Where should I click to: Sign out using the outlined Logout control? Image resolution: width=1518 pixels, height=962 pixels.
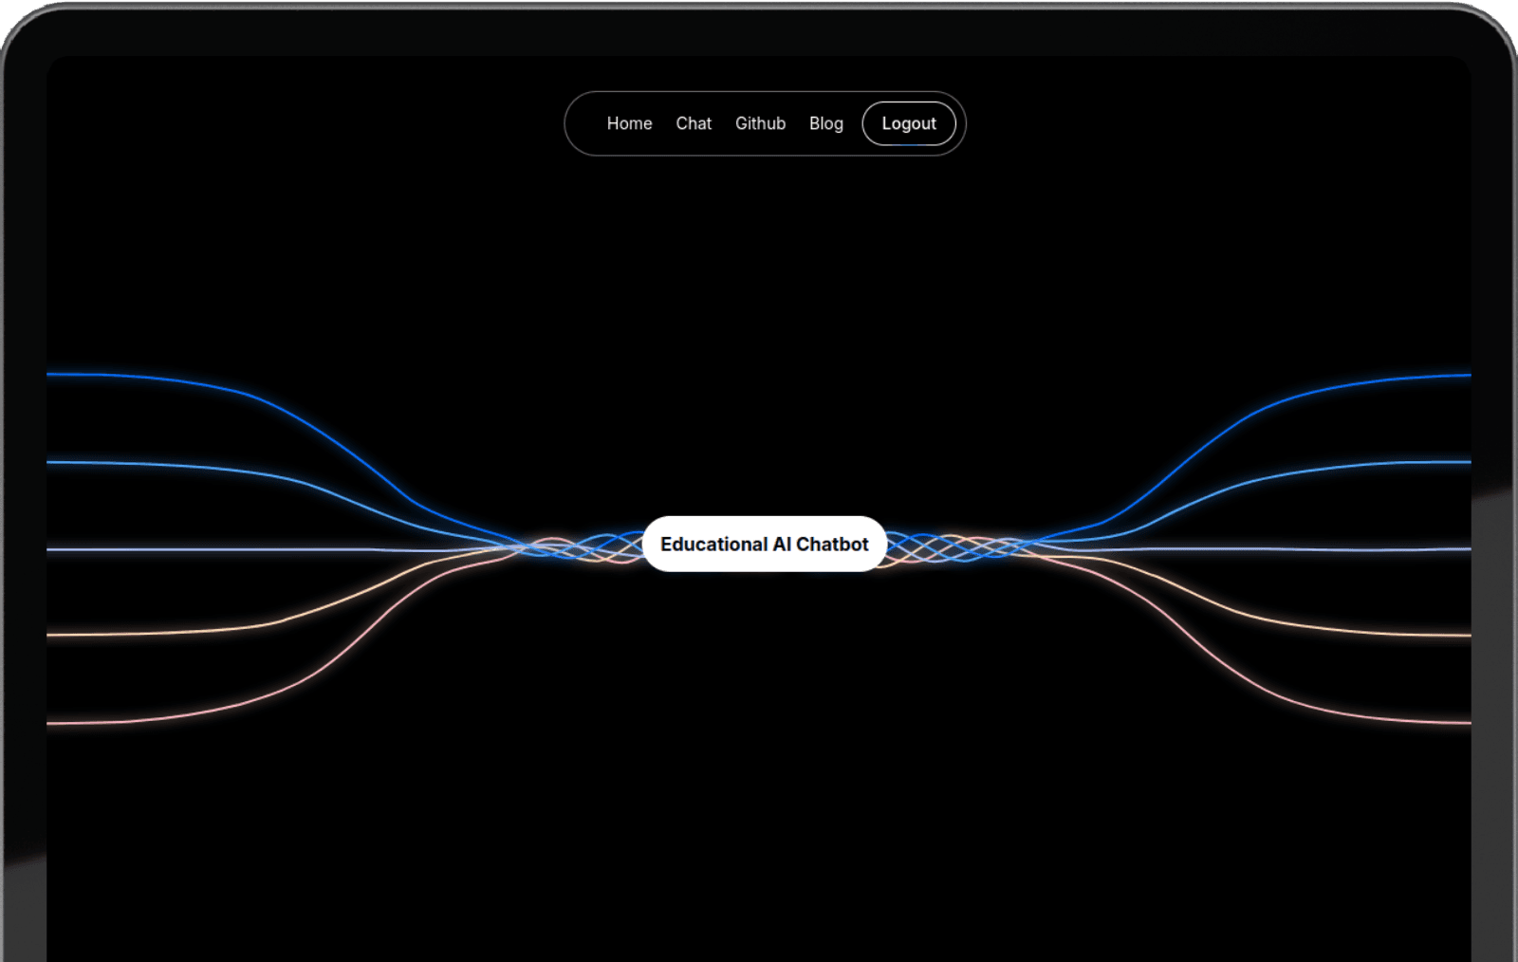(908, 123)
